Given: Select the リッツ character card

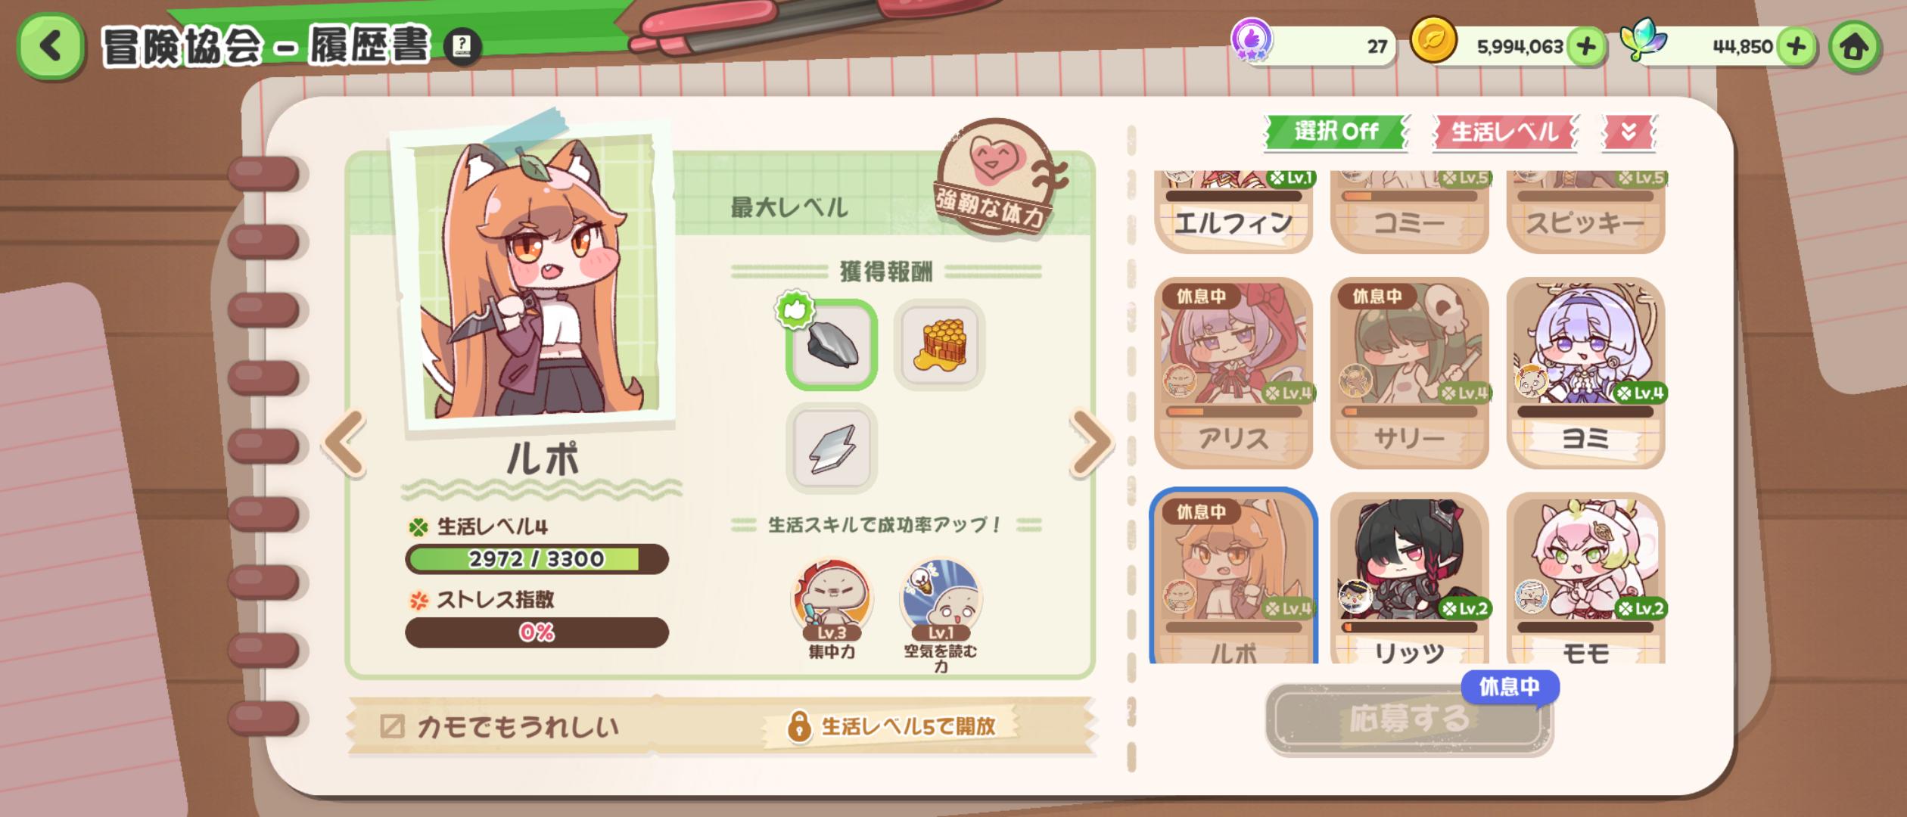Looking at the screenshot, I should coord(1409,579).
